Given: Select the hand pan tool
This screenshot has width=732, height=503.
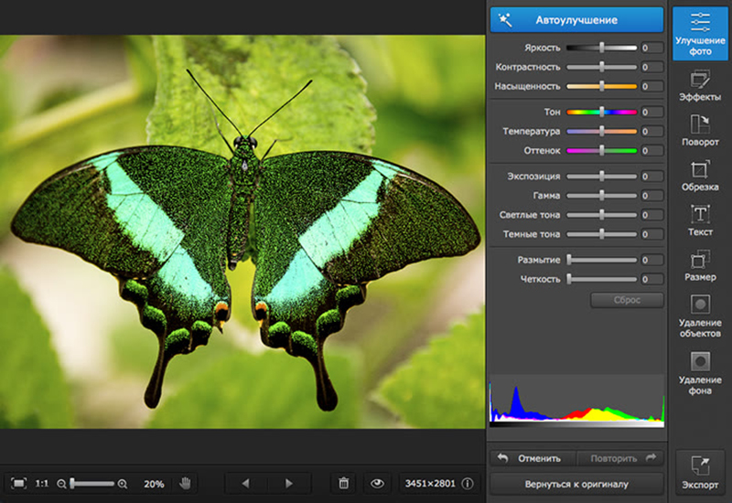Looking at the screenshot, I should click(185, 483).
